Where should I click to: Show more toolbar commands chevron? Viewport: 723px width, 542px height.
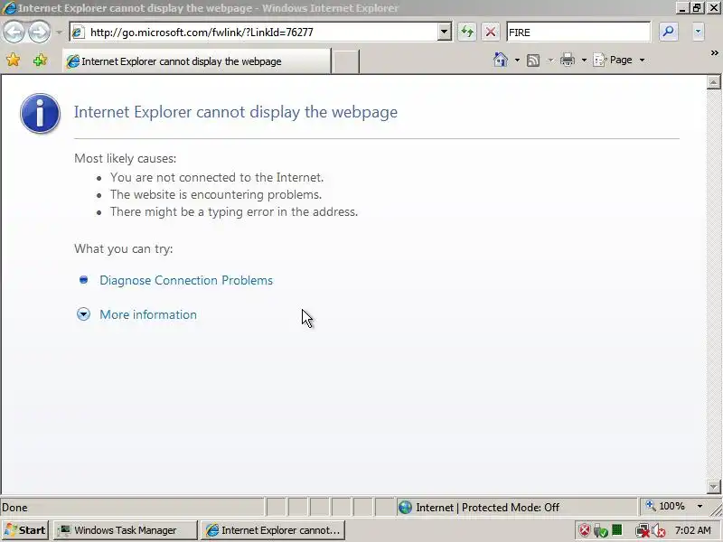pos(714,53)
